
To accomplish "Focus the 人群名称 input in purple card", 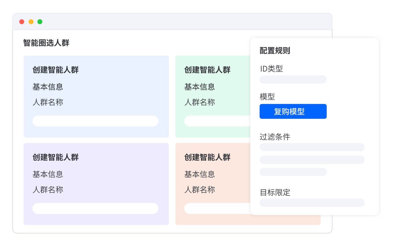I will (95, 208).
